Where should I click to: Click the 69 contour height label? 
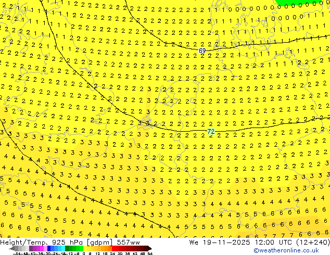(202, 50)
